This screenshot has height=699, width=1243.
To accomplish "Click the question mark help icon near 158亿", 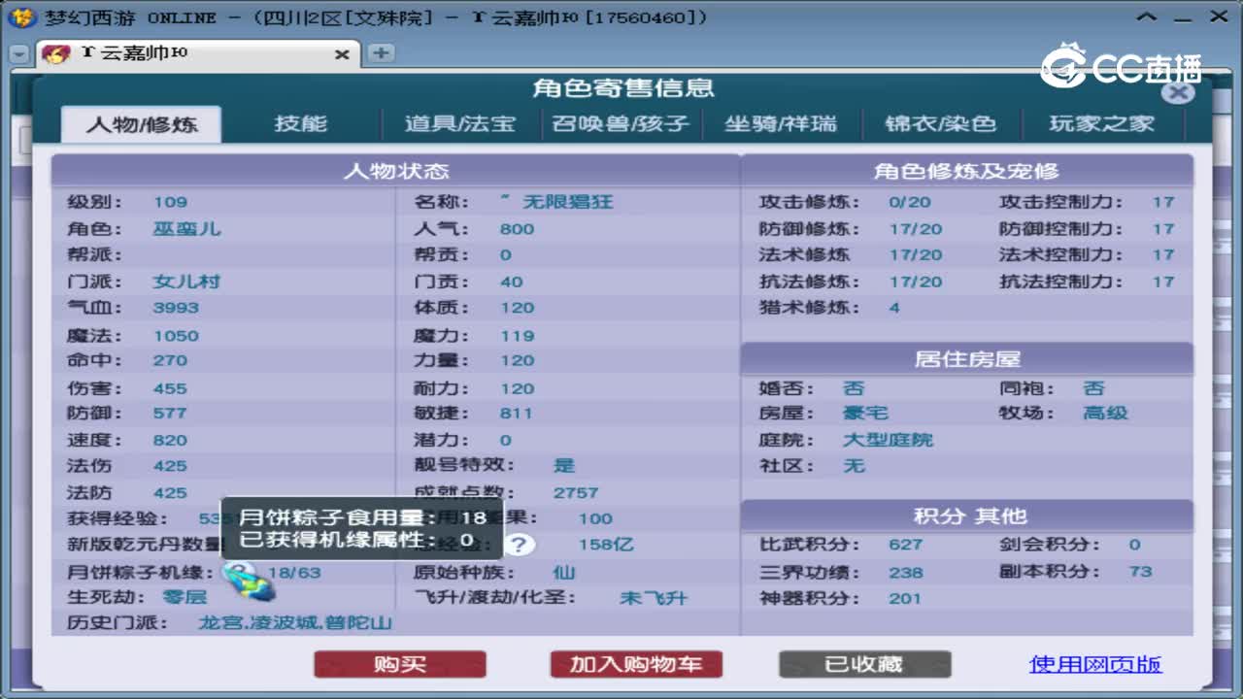I will click(x=521, y=544).
